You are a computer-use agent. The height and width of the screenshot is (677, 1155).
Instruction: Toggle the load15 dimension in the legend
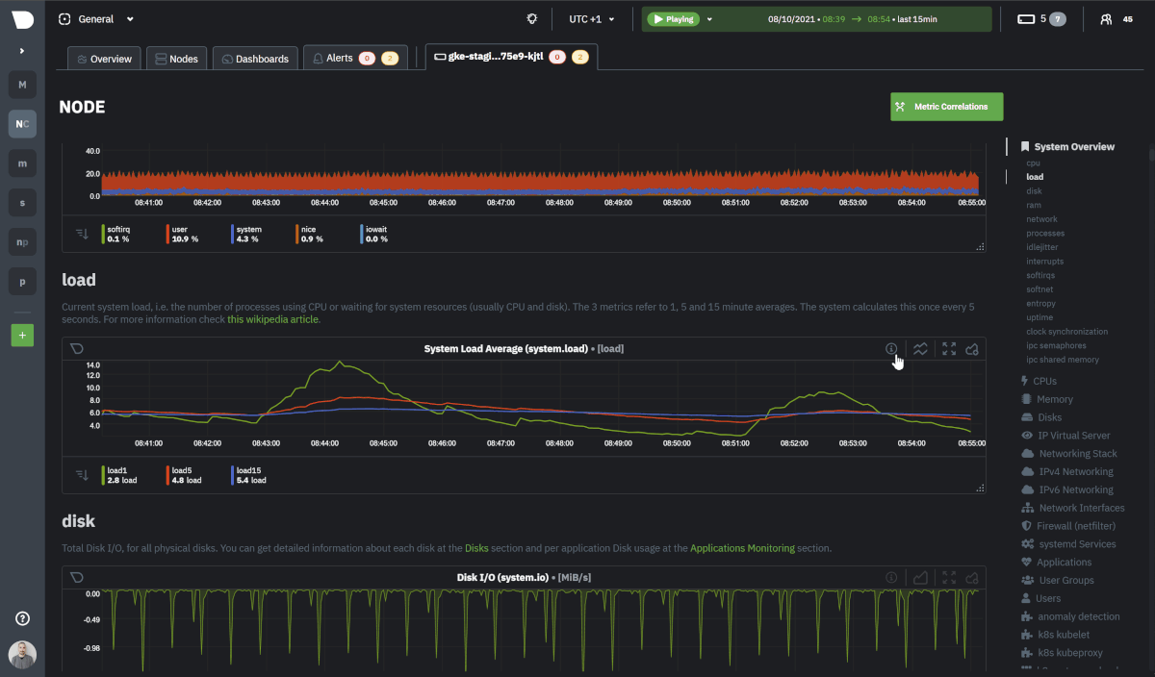click(249, 475)
